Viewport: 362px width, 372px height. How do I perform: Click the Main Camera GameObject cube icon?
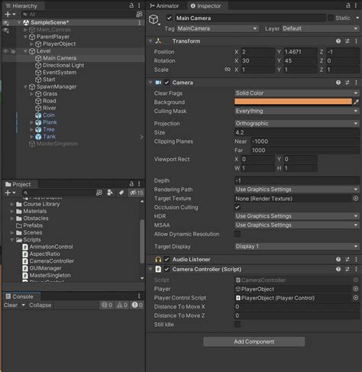pyautogui.click(x=154, y=19)
